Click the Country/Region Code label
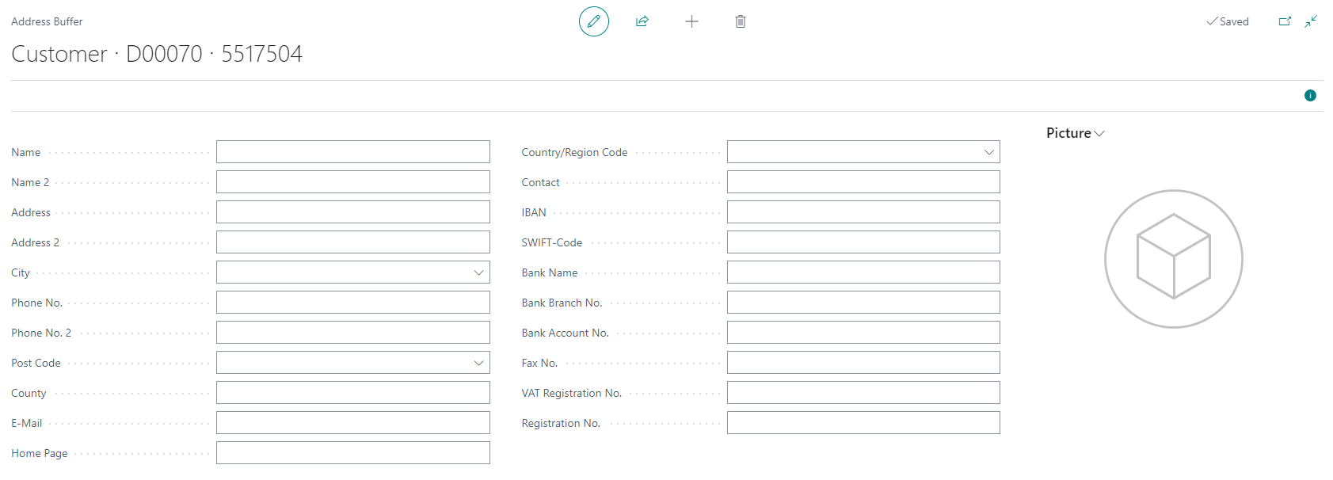This screenshot has width=1333, height=480. (x=574, y=152)
